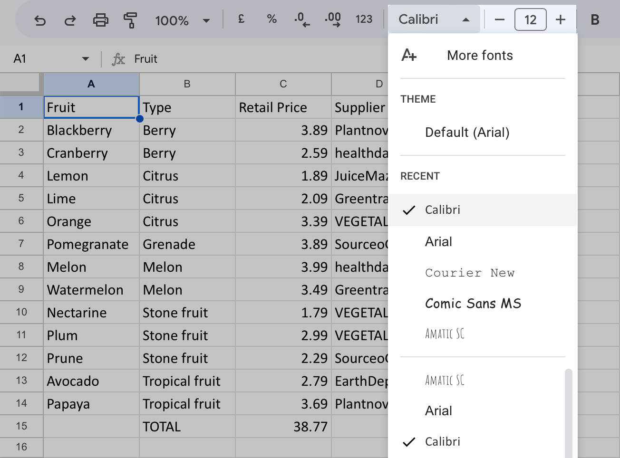Collapse the Calibri font dropdown
This screenshot has width=620, height=458.
pos(434,19)
